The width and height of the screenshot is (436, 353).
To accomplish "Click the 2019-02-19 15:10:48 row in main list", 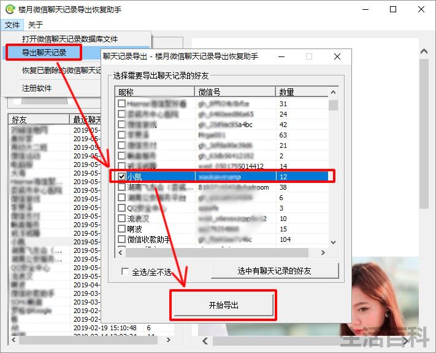I will click(92, 328).
